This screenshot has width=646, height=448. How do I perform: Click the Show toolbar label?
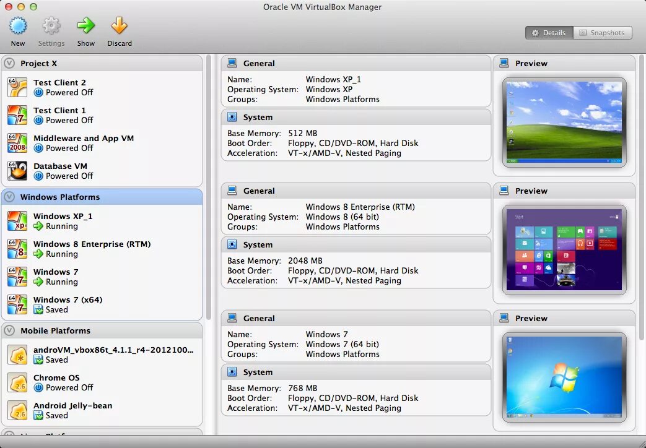point(85,43)
